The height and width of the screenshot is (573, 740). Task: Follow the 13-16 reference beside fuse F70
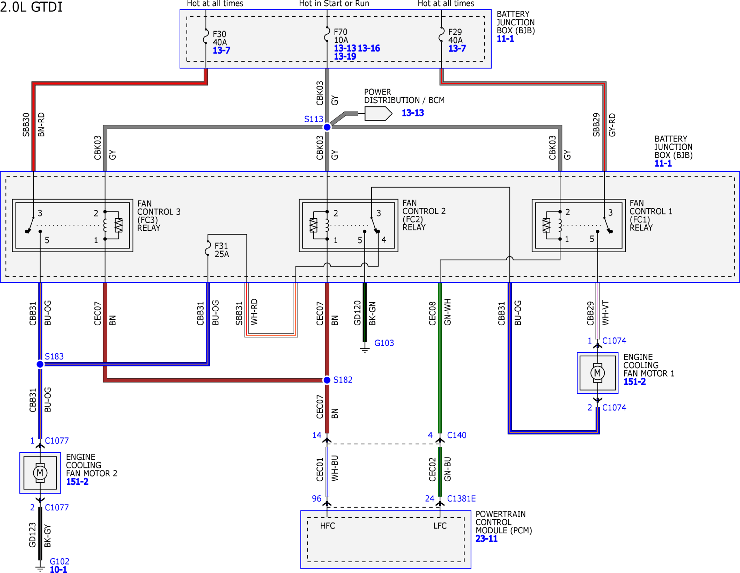pyautogui.click(x=369, y=48)
